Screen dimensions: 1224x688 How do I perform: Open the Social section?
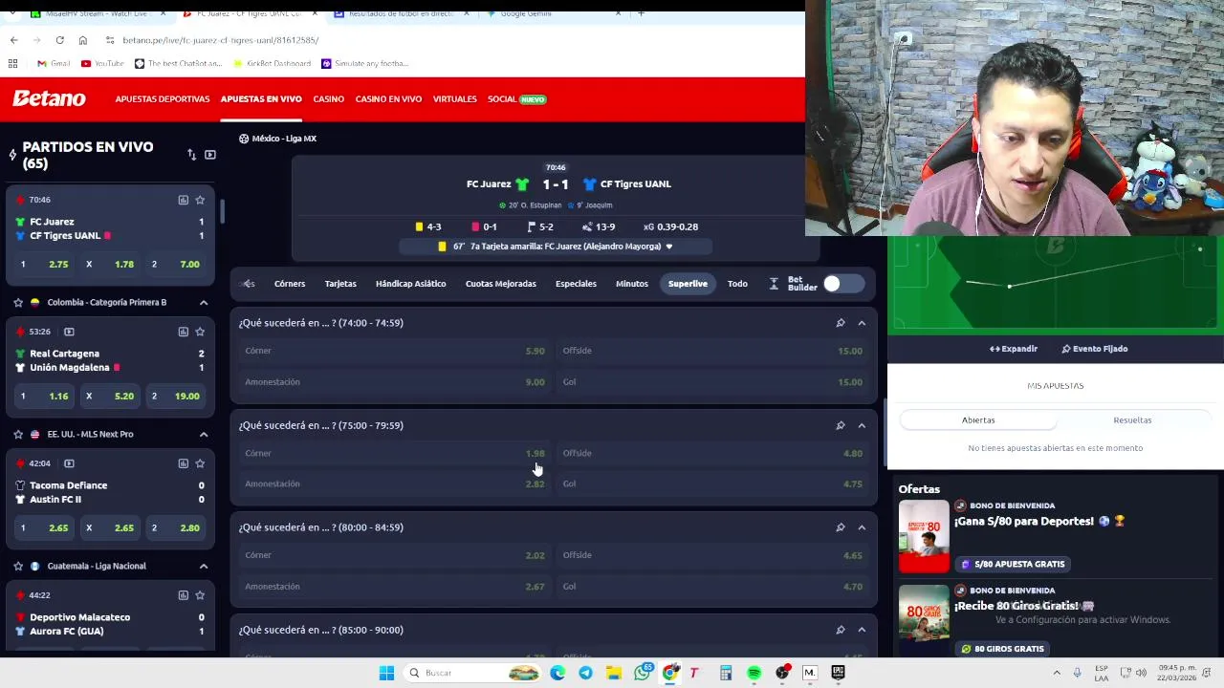516,99
